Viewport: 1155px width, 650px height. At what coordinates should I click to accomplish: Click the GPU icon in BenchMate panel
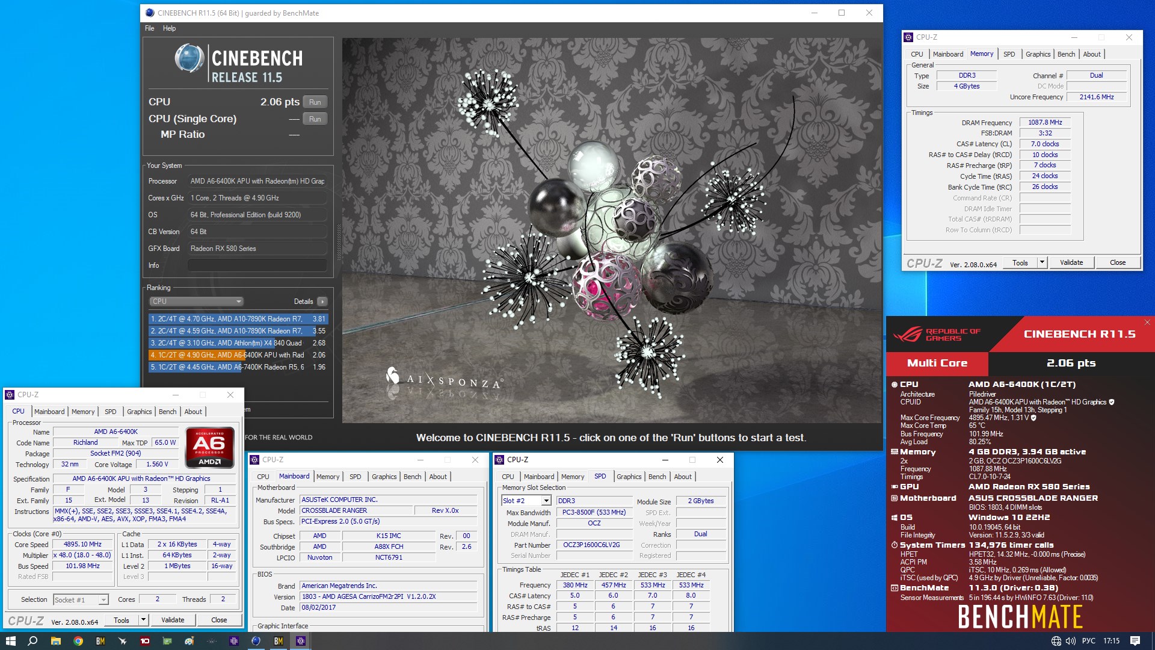[895, 486]
